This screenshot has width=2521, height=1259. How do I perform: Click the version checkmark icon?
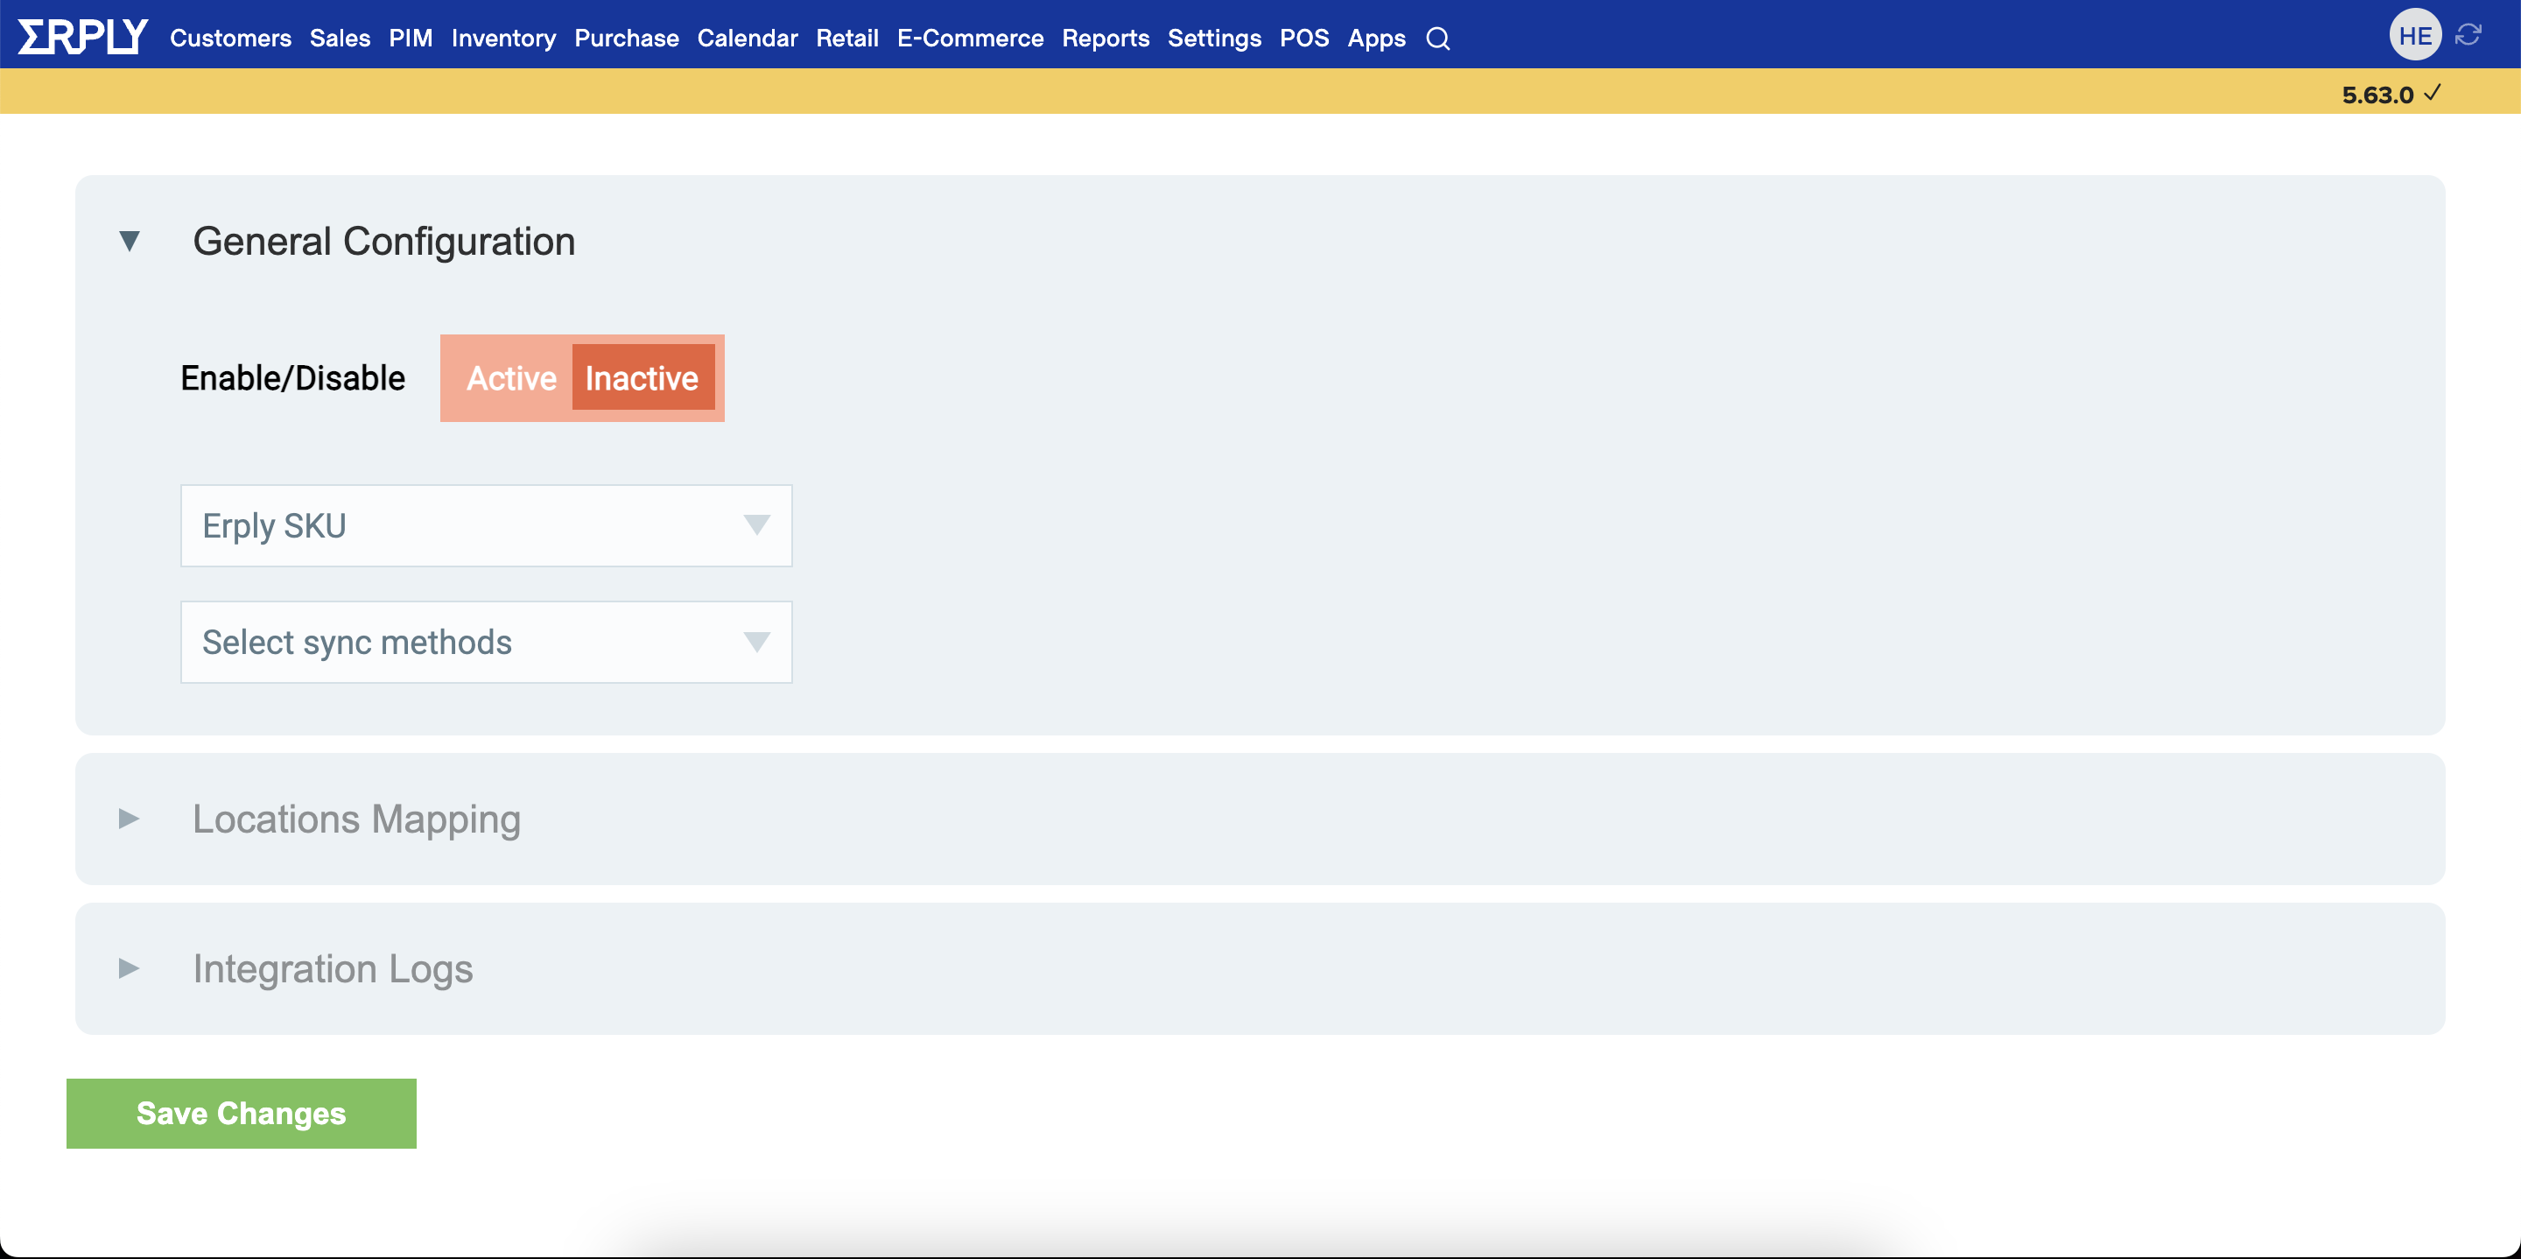[x=2432, y=93]
